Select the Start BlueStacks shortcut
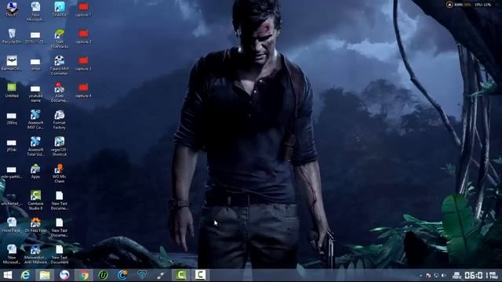This screenshot has width=502, height=282. [x=60, y=38]
